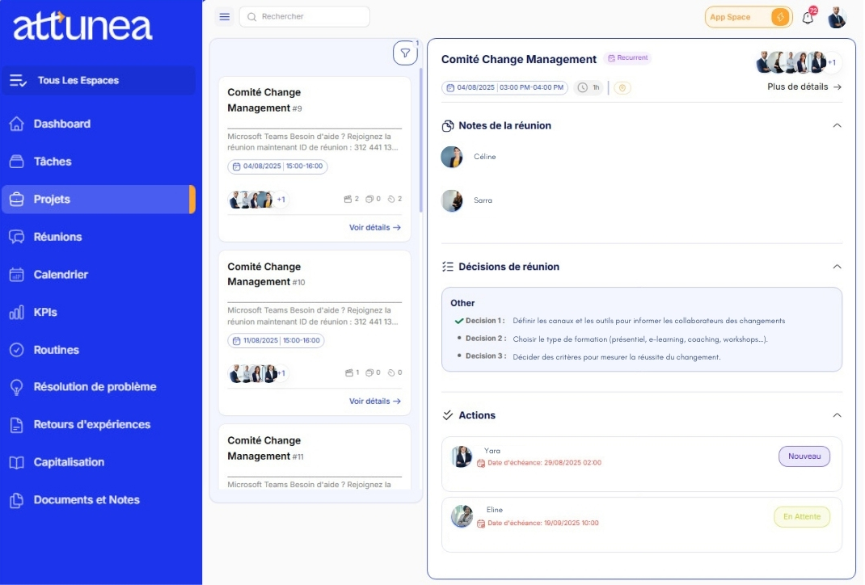The image size is (865, 585).
Task: Collapse the Décisions de réunion section
Action: tap(837, 267)
